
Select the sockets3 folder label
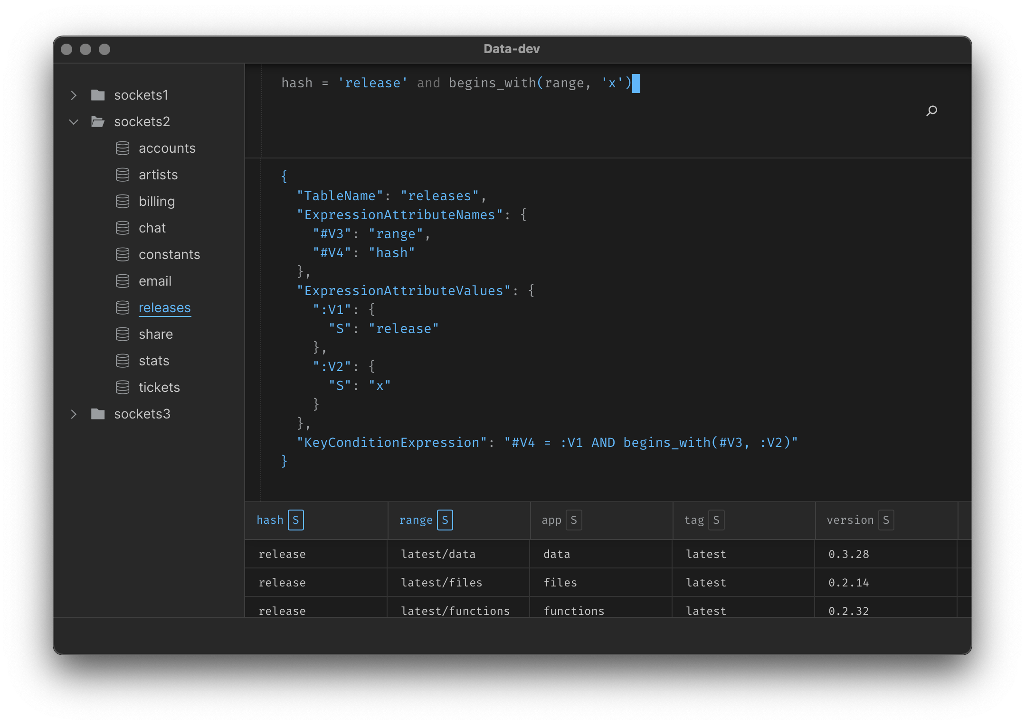click(x=142, y=414)
